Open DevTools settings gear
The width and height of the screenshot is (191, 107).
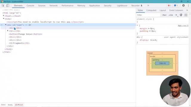tap(183, 5)
